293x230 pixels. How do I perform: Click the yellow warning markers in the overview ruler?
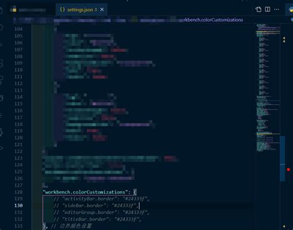(284, 40)
